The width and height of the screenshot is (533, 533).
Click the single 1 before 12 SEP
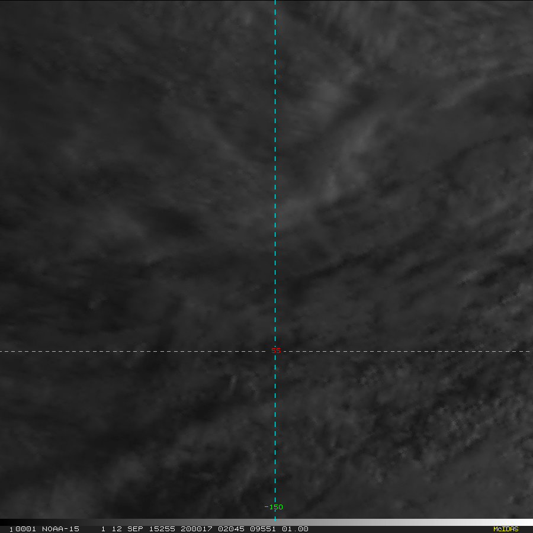point(103,529)
